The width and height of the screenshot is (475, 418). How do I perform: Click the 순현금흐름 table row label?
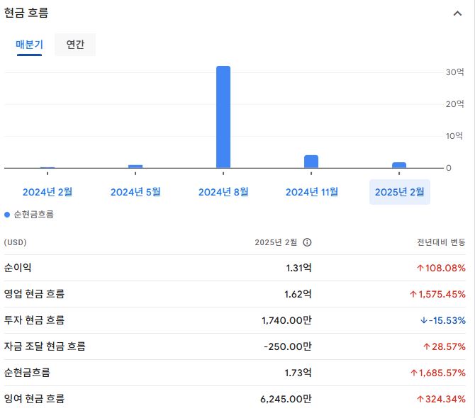27,372
